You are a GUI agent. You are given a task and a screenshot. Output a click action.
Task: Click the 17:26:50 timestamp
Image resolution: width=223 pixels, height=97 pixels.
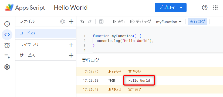91,81
